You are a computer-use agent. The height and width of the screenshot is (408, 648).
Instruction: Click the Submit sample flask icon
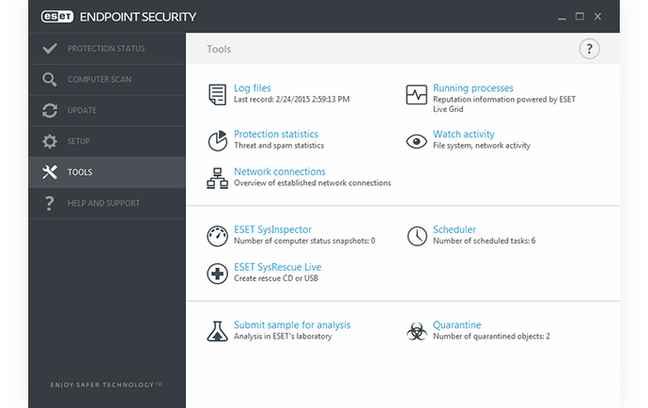(217, 331)
